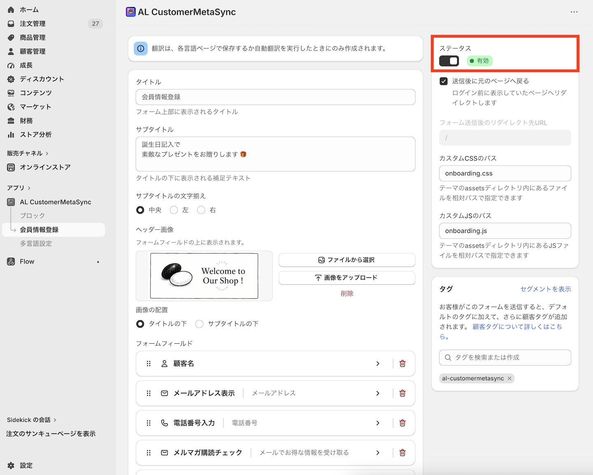Click the マーケット globe icon
Image resolution: width=593 pixels, height=475 pixels.
(11, 107)
